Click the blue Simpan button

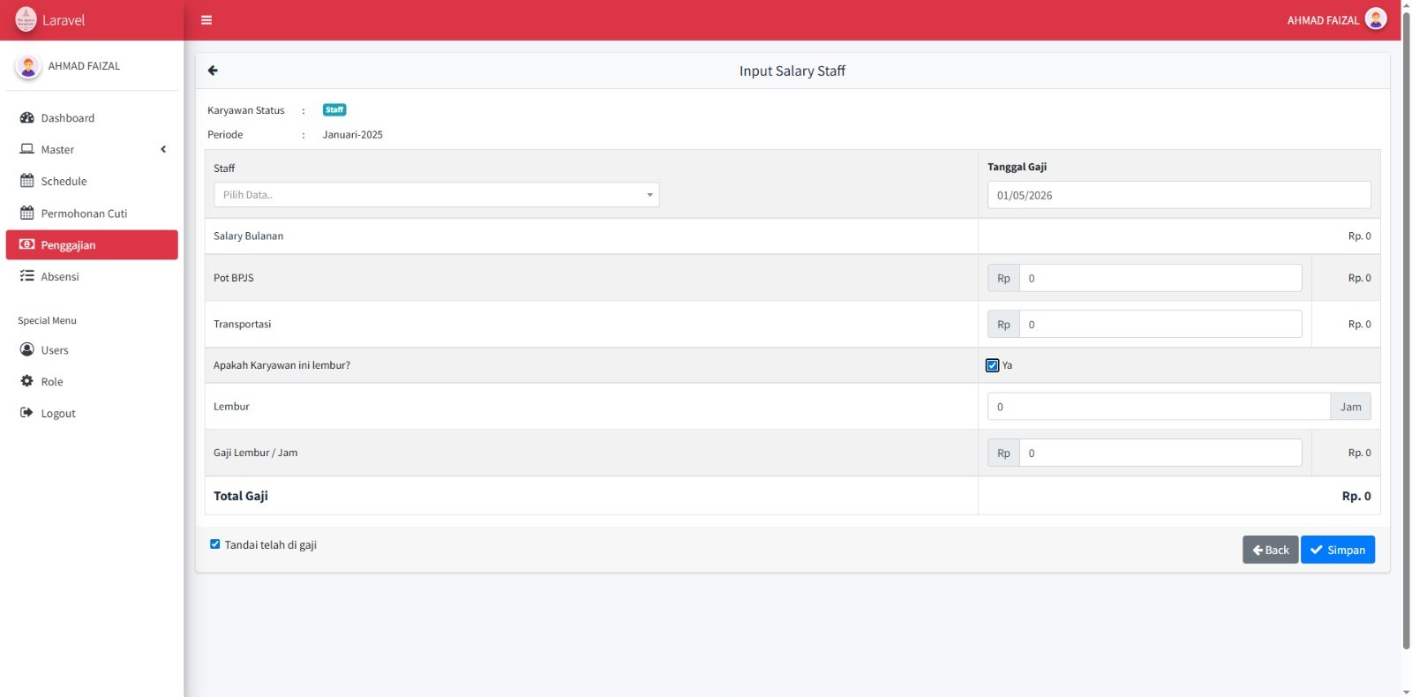[x=1337, y=550]
